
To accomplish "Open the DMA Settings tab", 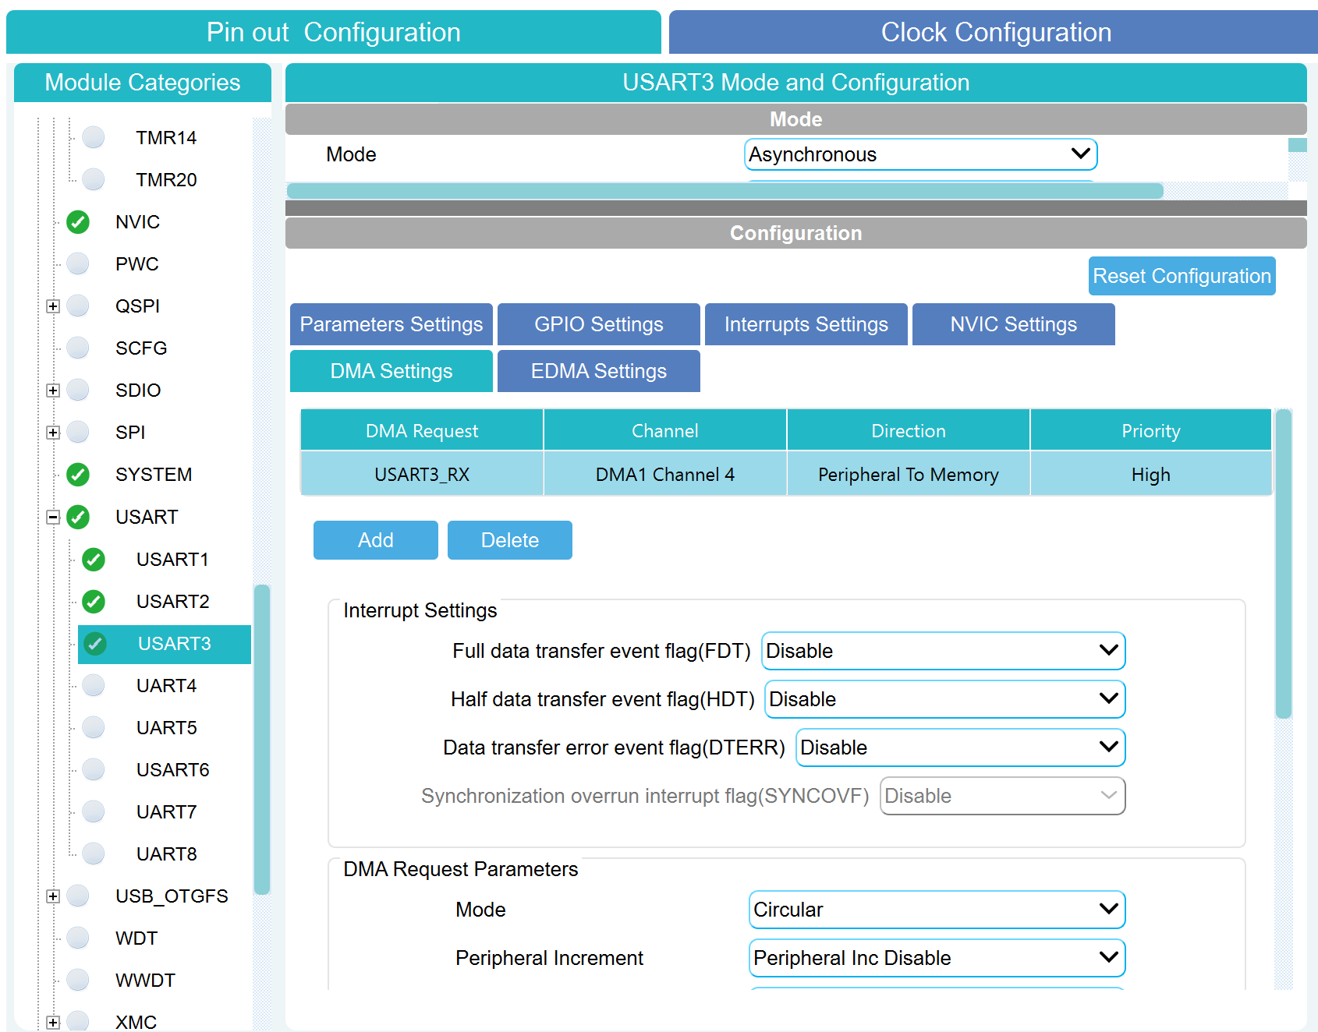I will pyautogui.click(x=392, y=371).
